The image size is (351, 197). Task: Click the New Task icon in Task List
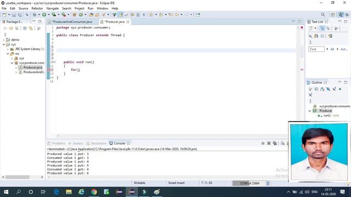(311, 28)
